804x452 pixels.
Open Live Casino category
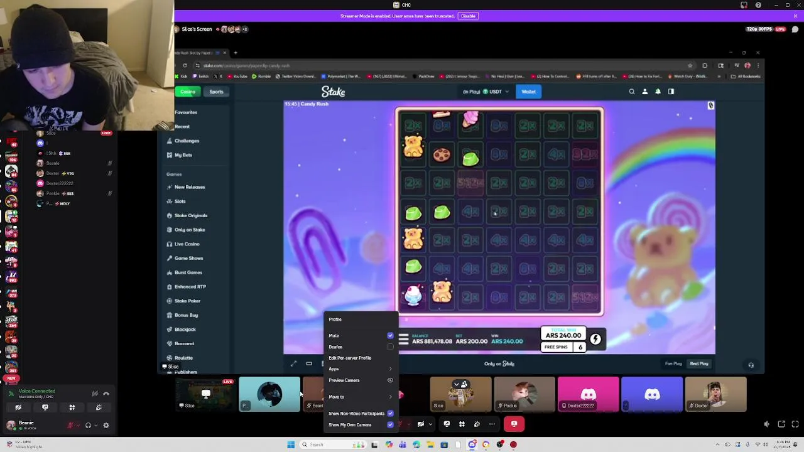(x=187, y=244)
